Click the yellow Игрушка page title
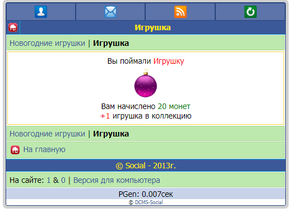The width and height of the screenshot is (292, 217). (152, 27)
